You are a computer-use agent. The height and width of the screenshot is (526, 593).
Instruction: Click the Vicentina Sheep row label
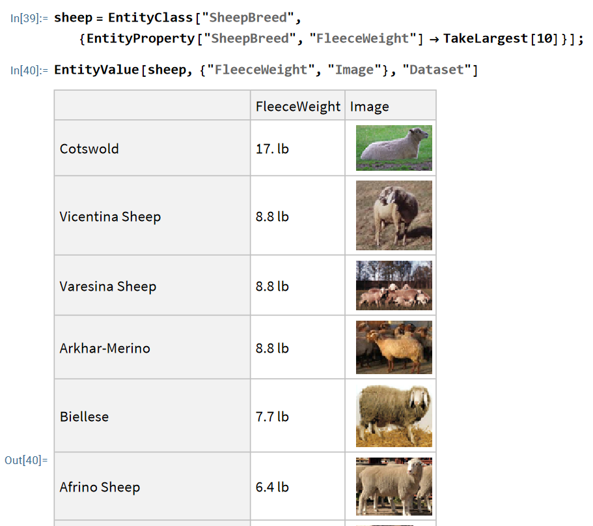pyautogui.click(x=110, y=216)
